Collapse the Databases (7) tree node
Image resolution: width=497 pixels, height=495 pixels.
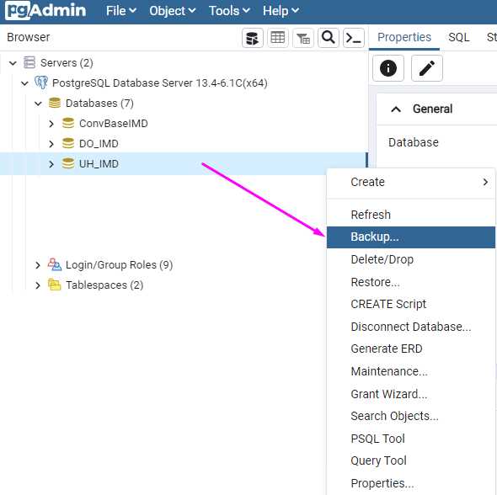coord(38,104)
